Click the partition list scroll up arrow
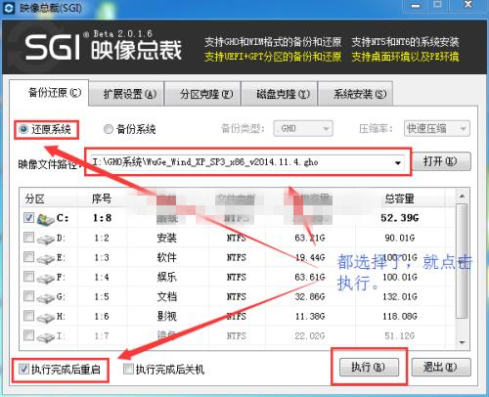 462,197
